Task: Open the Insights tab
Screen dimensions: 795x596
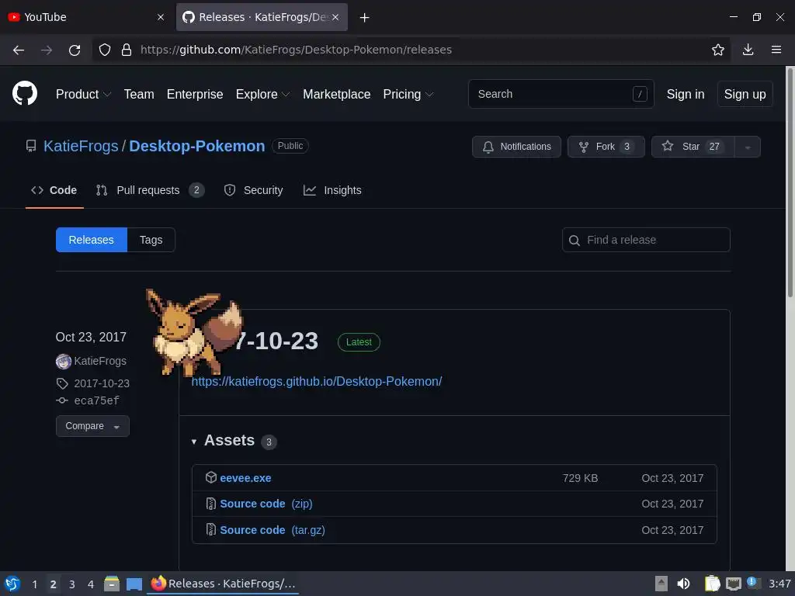Action: coord(332,191)
